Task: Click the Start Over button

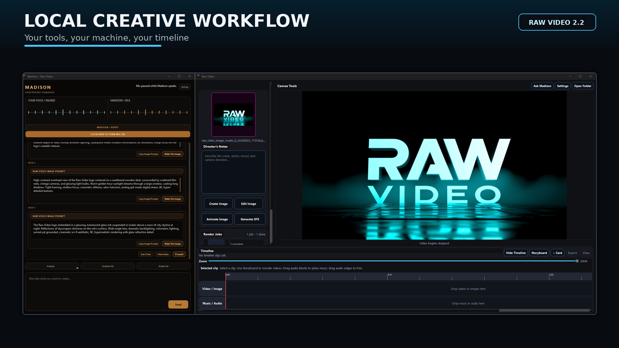Action: click(x=146, y=254)
